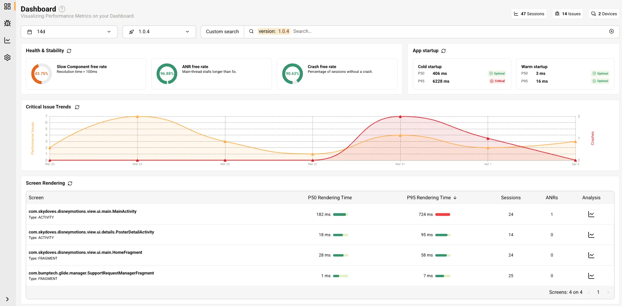Open the settings gear in sidebar
This screenshot has width=622, height=306.
(7, 58)
